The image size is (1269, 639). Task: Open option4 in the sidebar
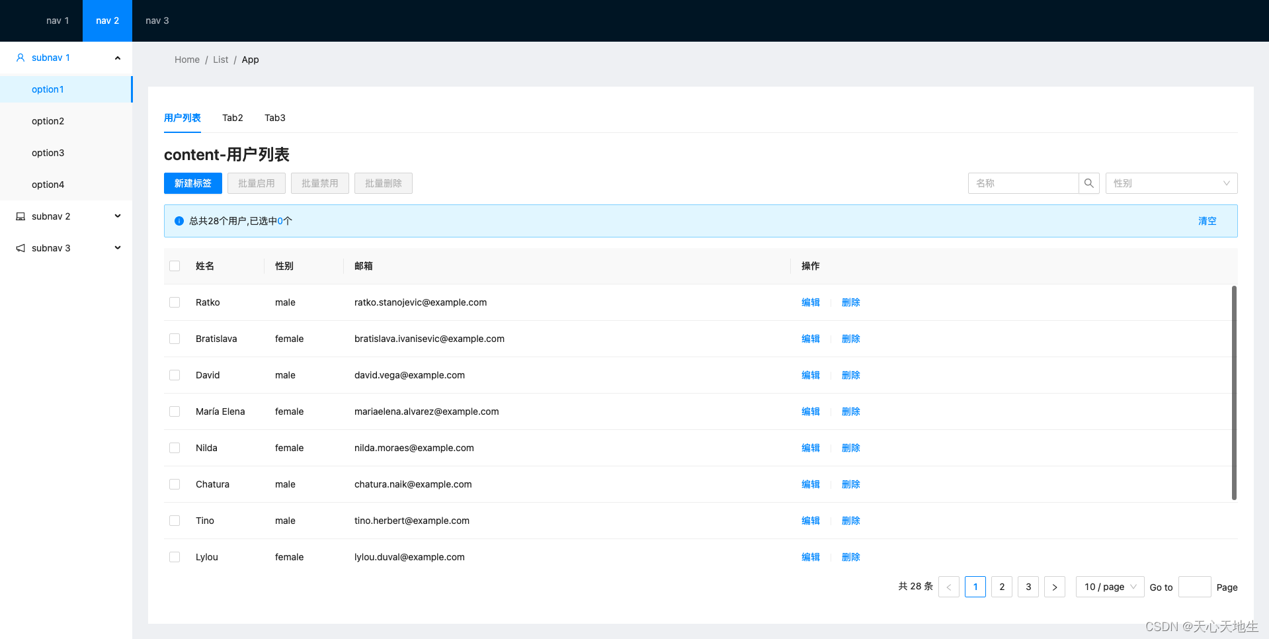(66, 185)
